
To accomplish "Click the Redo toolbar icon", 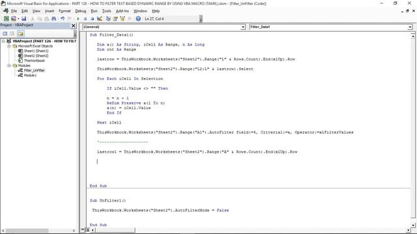I will (70, 19).
